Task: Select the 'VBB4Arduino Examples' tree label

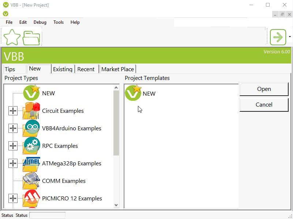Action: pos(72,128)
